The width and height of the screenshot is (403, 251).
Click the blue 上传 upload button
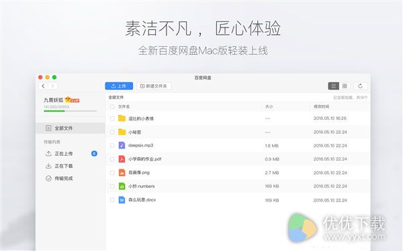tap(119, 86)
